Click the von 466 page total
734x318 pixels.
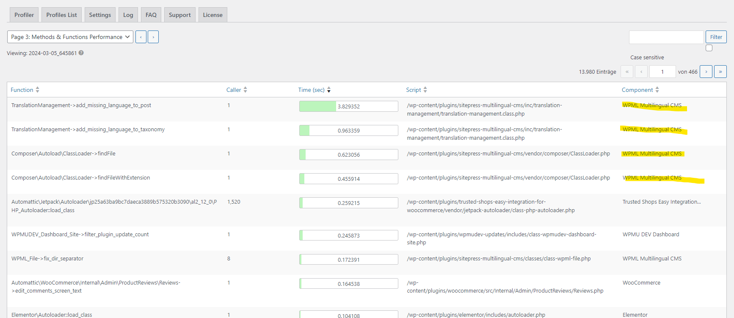(687, 72)
